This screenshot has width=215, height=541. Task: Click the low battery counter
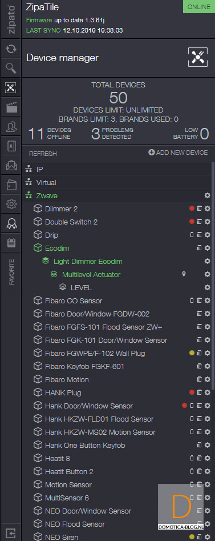(x=191, y=134)
